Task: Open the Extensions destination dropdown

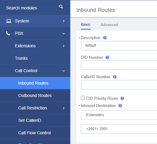Action: click(x=119, y=115)
